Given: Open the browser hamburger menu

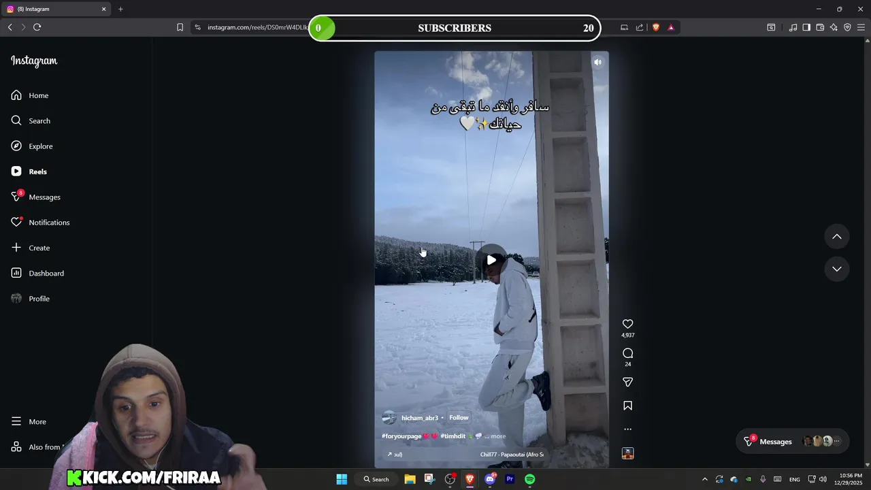Looking at the screenshot, I should point(861,27).
